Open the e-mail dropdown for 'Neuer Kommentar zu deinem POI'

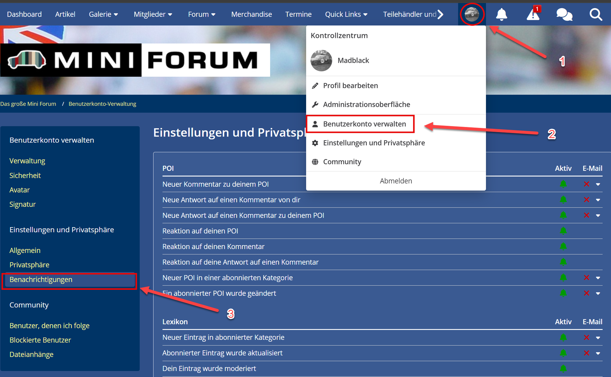pyautogui.click(x=598, y=185)
